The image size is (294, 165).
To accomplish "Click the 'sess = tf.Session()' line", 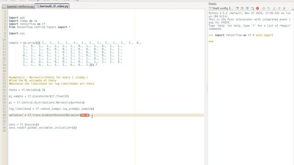I will (x=24, y=125).
